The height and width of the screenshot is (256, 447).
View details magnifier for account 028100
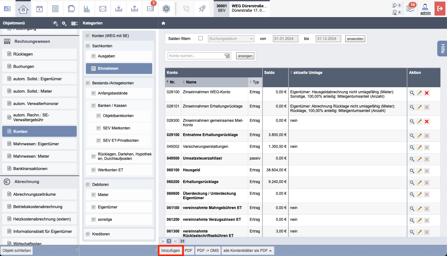click(412, 93)
